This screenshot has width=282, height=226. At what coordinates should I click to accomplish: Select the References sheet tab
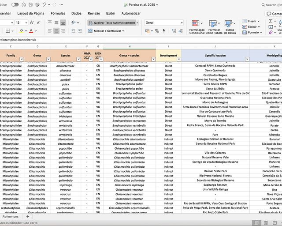(11, 217)
